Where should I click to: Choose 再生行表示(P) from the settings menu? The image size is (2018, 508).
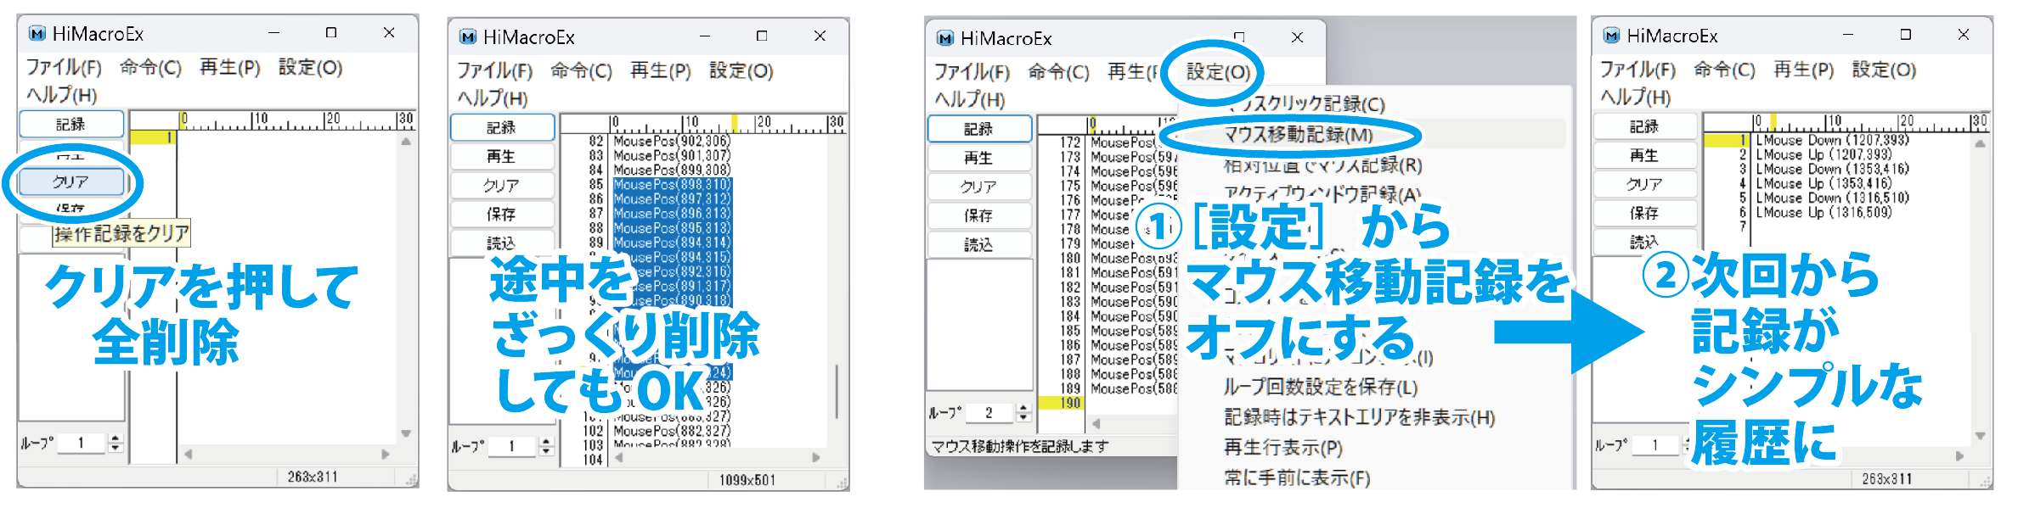point(1282,448)
